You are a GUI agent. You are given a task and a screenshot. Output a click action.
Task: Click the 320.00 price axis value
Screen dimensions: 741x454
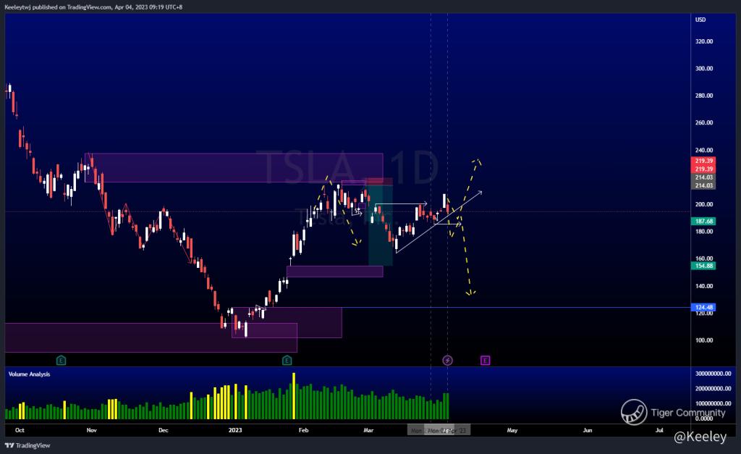pyautogui.click(x=703, y=41)
